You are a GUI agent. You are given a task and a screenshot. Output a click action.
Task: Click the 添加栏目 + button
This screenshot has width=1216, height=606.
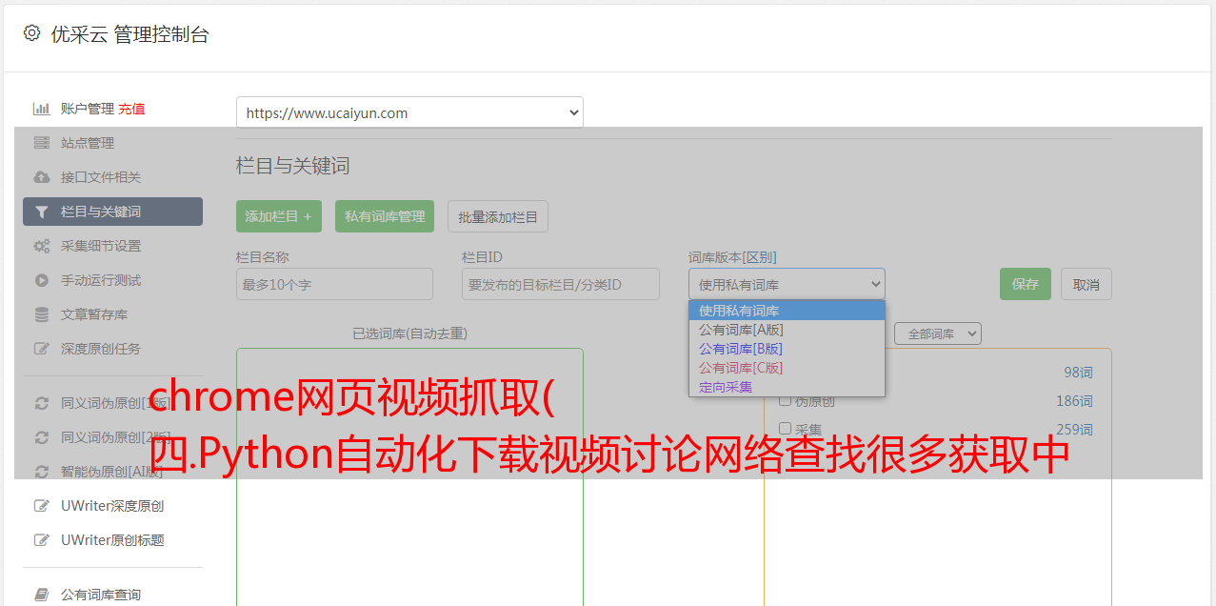click(x=279, y=216)
